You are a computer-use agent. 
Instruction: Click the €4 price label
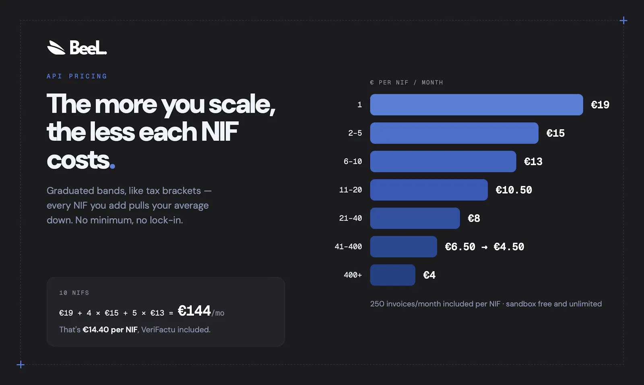click(429, 275)
